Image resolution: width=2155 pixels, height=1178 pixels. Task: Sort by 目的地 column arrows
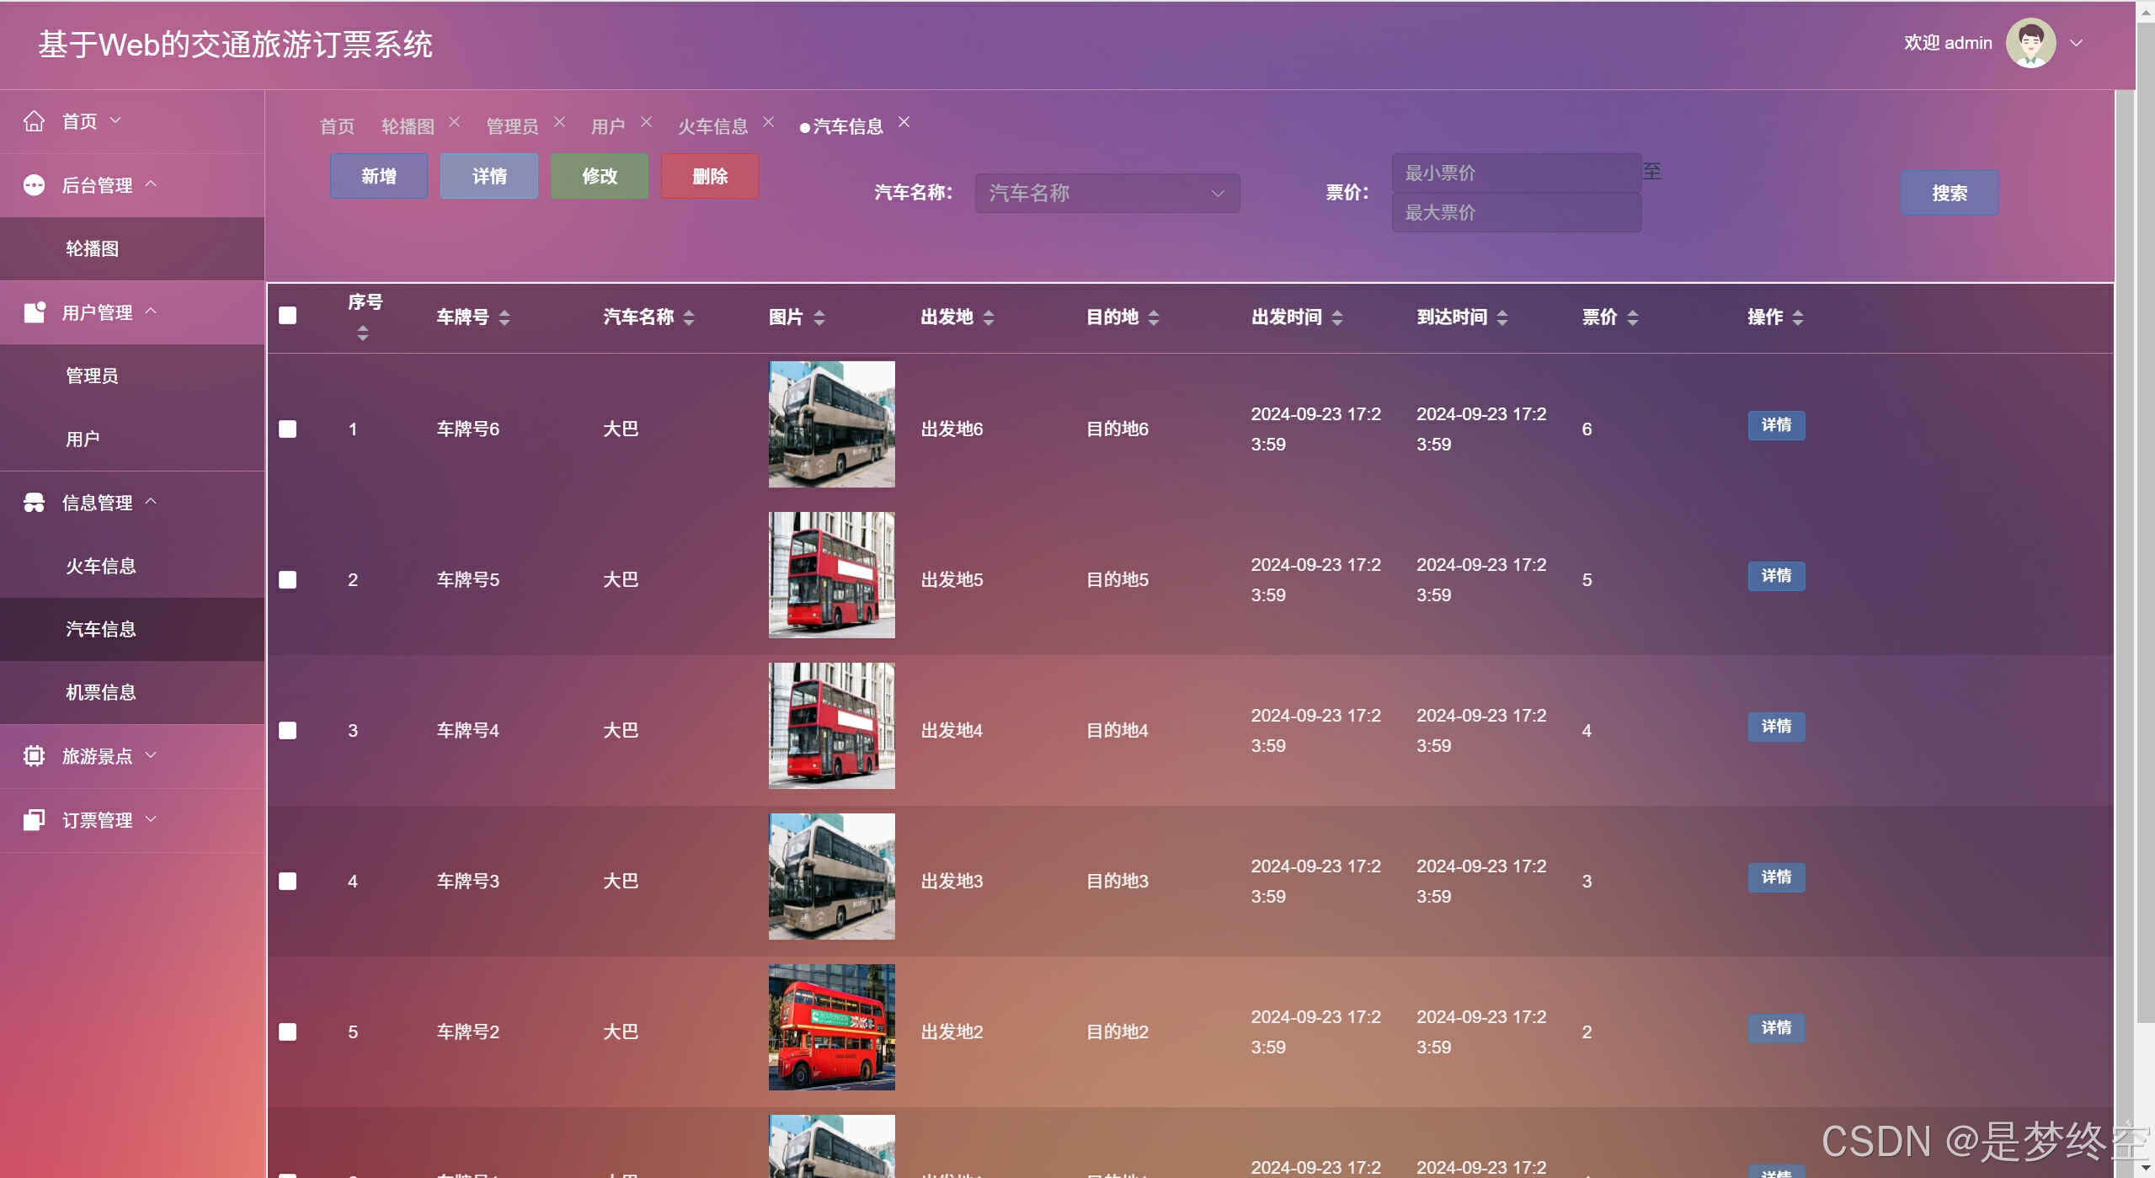[1154, 317]
